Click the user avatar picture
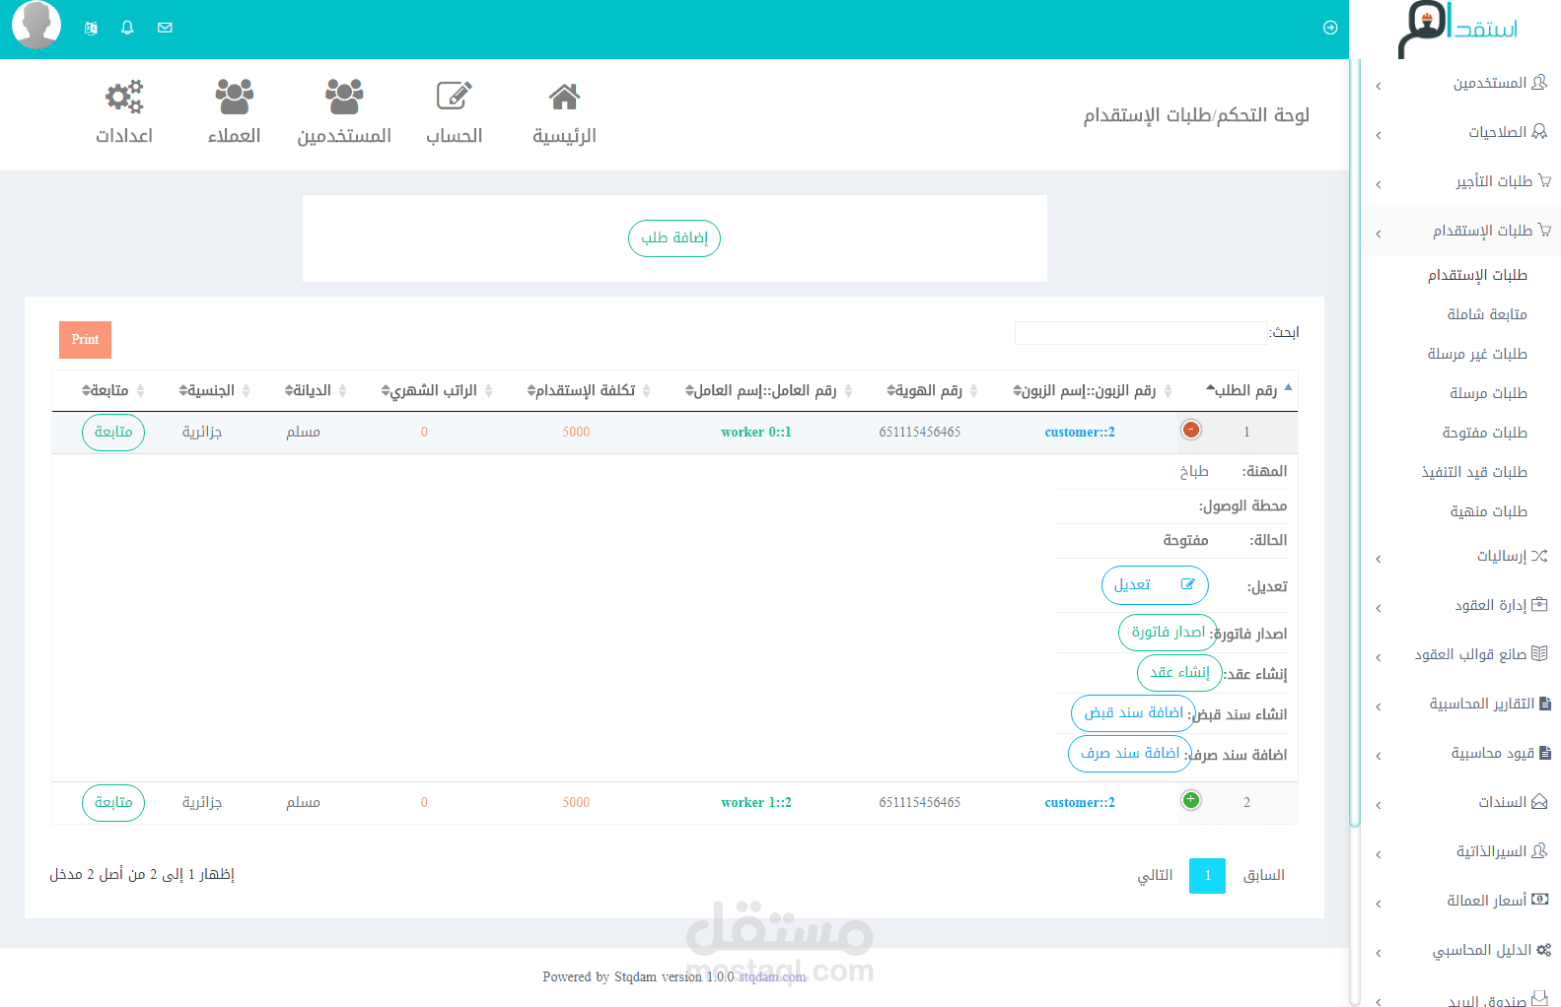 36,25
